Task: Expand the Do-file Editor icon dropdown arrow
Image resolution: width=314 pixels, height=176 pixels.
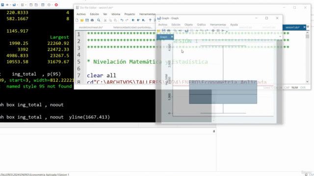Action: (x=26, y=5)
